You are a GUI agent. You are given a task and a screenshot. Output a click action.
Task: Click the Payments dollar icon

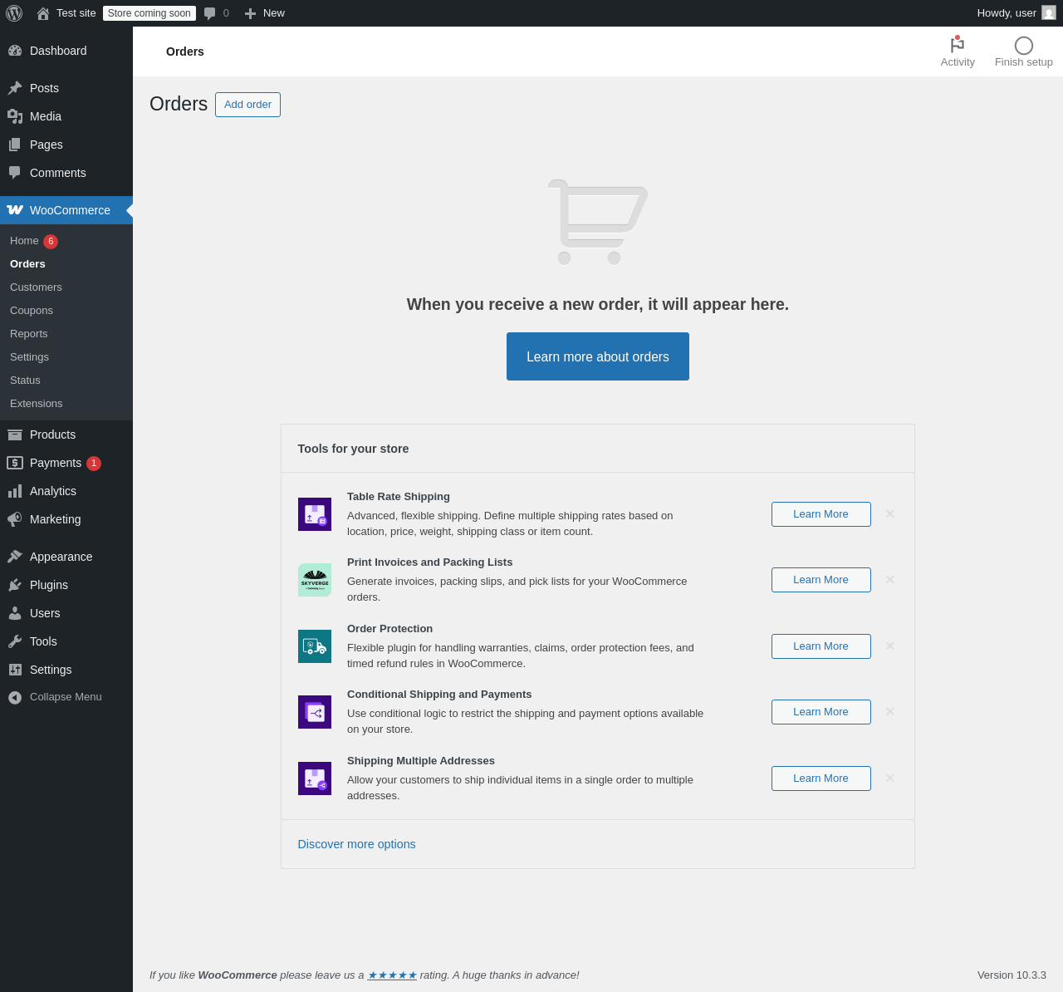pyautogui.click(x=15, y=463)
